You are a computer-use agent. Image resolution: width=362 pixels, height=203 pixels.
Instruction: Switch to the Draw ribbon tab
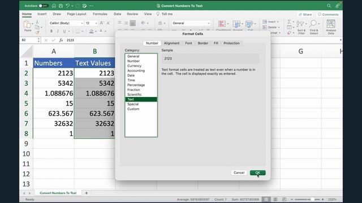(x=57, y=14)
